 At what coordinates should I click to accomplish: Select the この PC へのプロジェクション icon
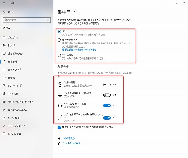click(x=4, y=102)
